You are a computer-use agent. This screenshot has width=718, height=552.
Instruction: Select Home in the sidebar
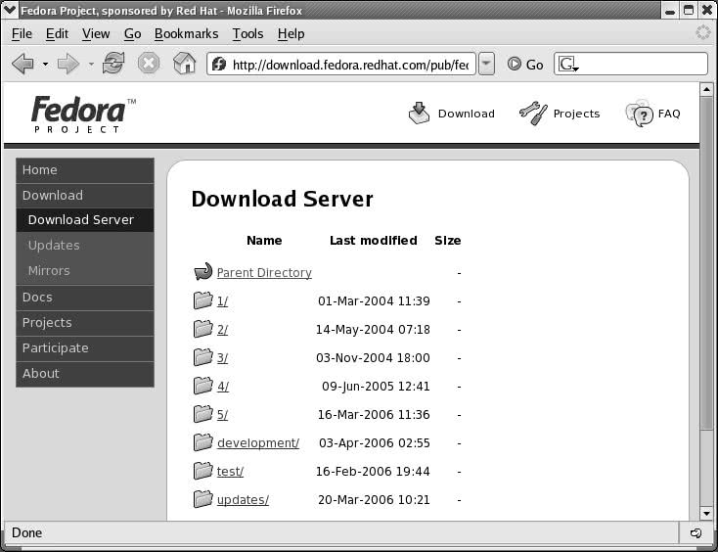[x=85, y=170]
